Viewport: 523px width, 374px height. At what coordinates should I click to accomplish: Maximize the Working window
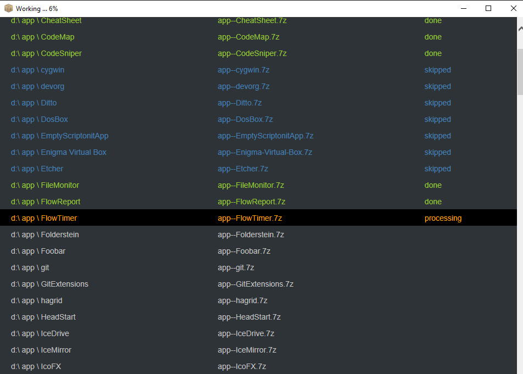pos(488,8)
